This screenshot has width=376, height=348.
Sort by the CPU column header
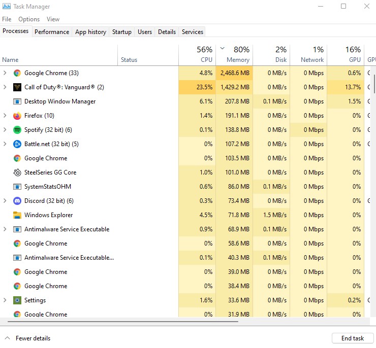pyautogui.click(x=197, y=55)
